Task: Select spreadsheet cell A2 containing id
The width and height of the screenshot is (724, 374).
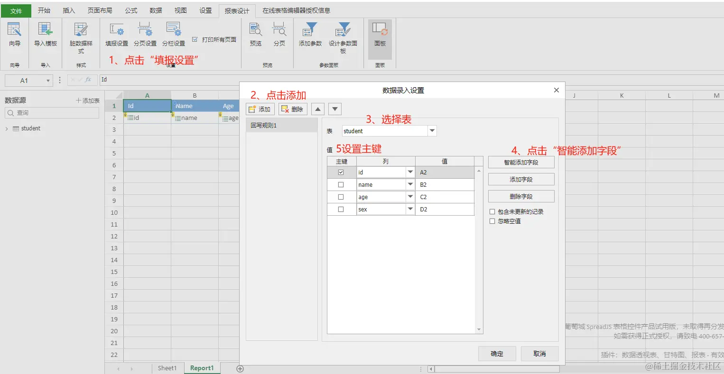Action: 147,118
